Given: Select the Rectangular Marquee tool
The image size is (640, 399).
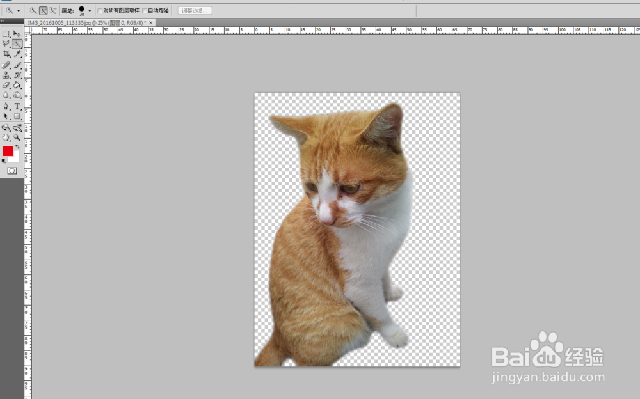Looking at the screenshot, I should [6, 34].
